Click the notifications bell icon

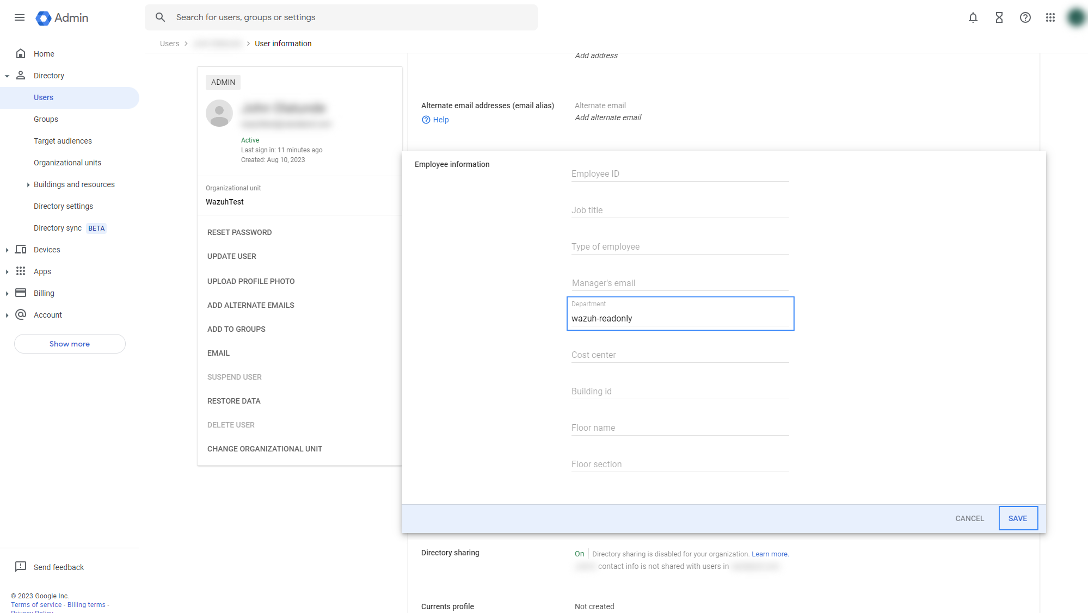click(x=973, y=17)
